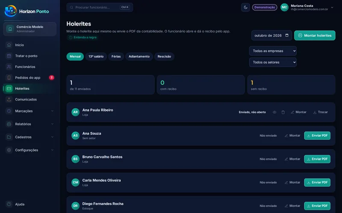Click Enviar PDF for Carla Mendes Oliveira
Screen dimensions: 342x213
pos(317,182)
